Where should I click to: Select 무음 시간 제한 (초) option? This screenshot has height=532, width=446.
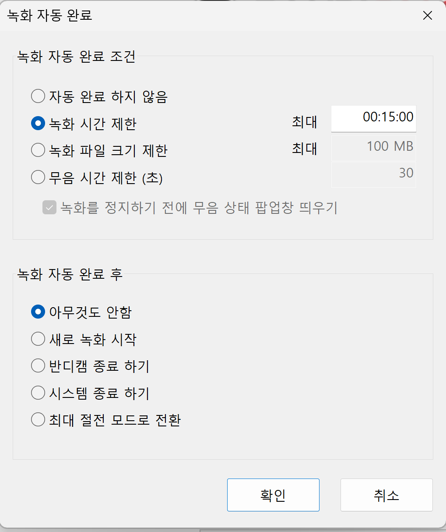coord(38,177)
